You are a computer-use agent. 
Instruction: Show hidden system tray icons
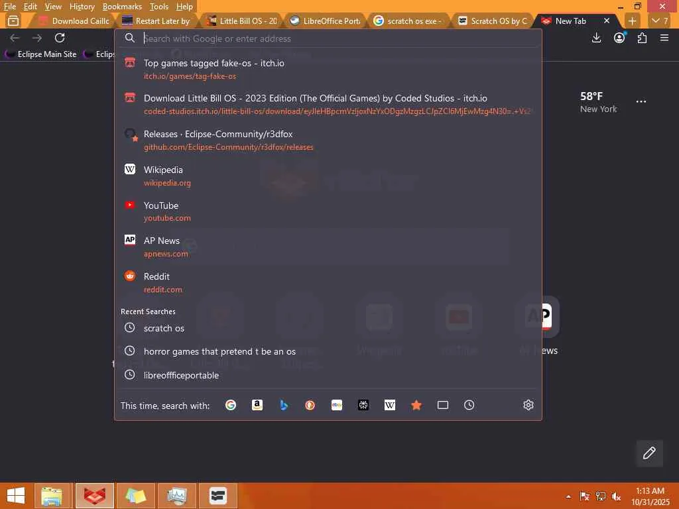click(568, 496)
